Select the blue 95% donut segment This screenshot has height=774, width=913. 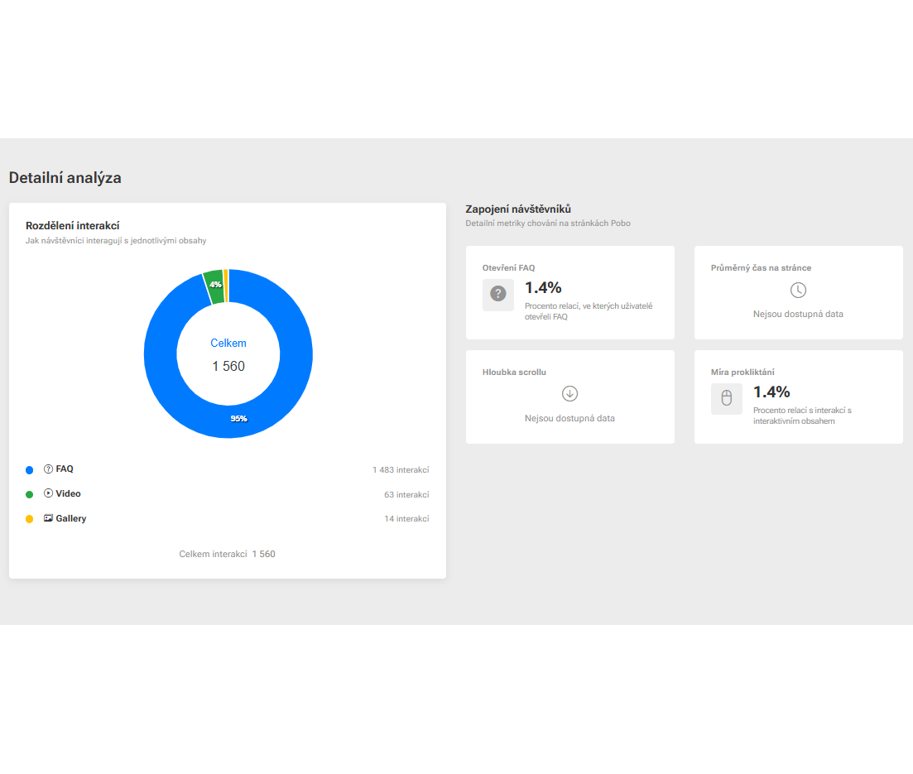238,418
